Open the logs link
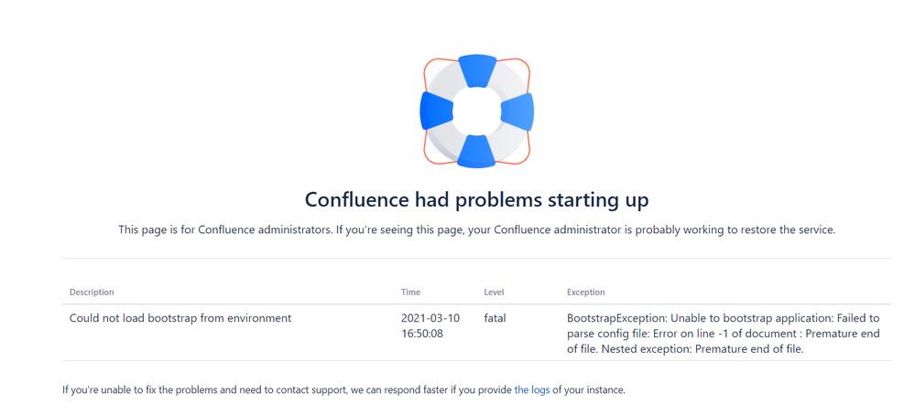The image size is (915, 415). (x=531, y=390)
